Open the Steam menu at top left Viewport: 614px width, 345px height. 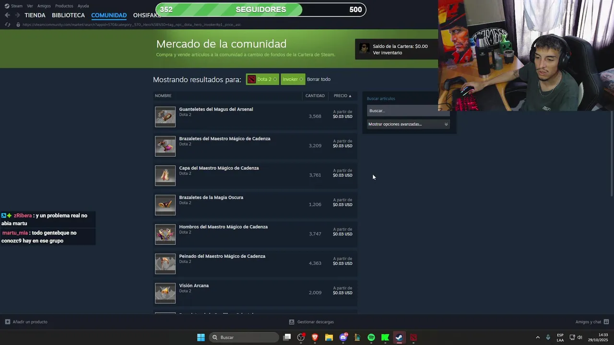pyautogui.click(x=13, y=6)
